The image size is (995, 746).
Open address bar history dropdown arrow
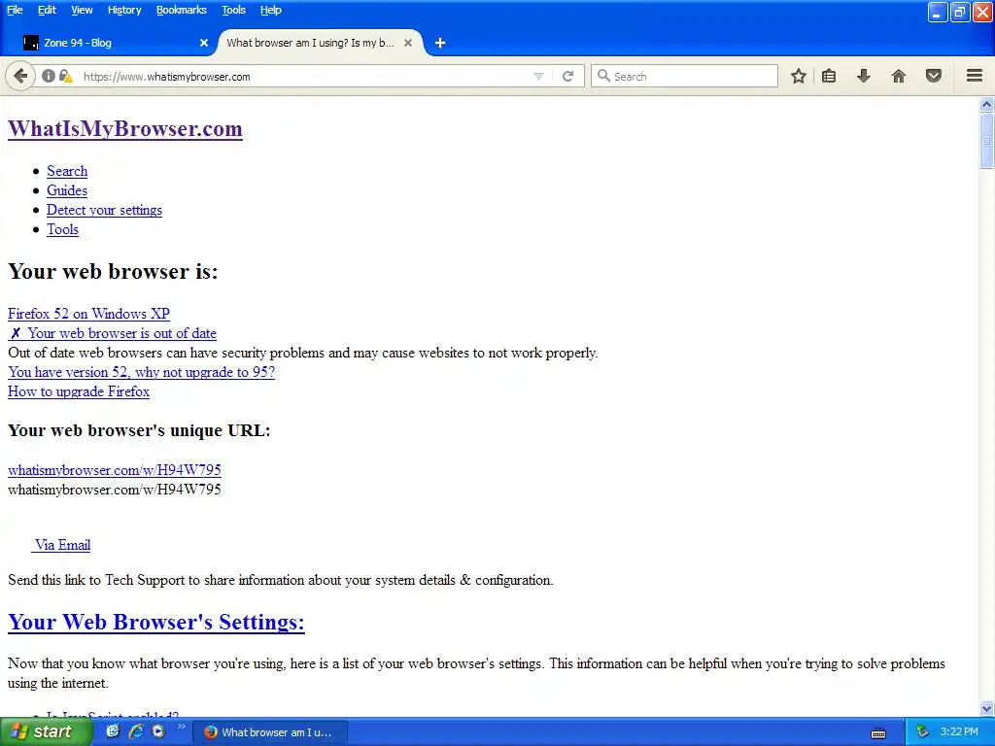[x=538, y=76]
